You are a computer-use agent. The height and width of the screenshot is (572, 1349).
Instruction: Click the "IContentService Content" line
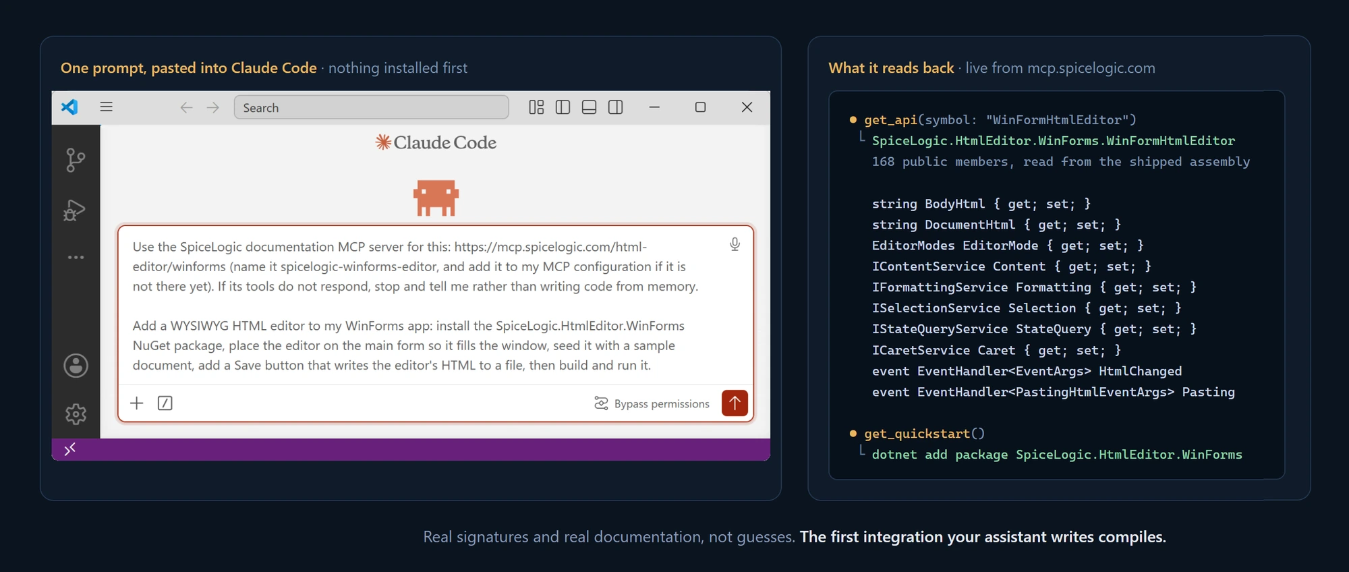point(1012,266)
